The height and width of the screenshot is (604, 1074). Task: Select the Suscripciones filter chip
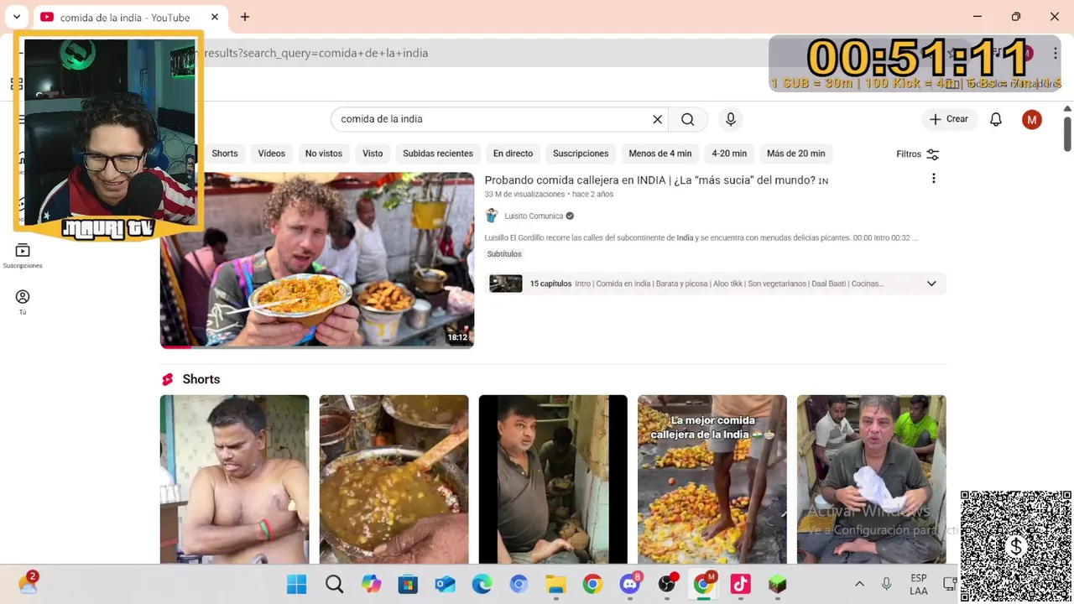(581, 154)
